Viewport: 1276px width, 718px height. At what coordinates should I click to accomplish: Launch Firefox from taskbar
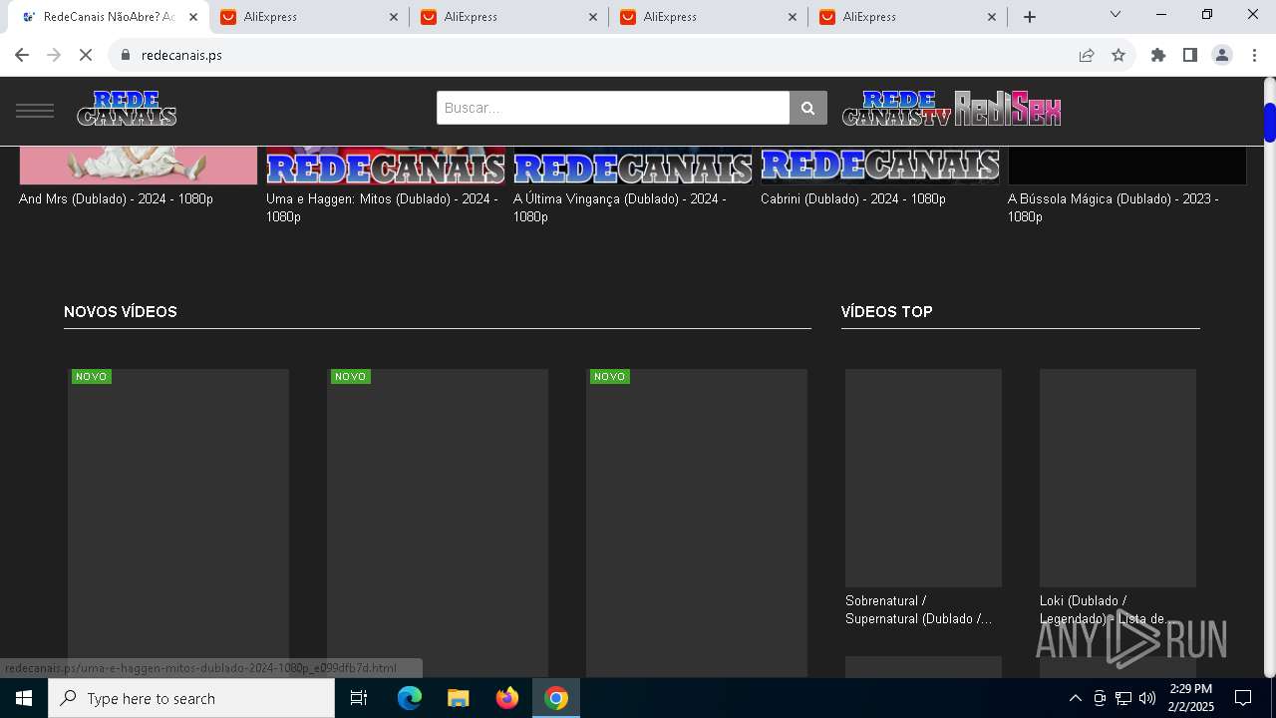[507, 698]
